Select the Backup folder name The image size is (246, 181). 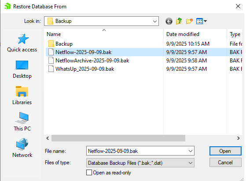[64, 44]
